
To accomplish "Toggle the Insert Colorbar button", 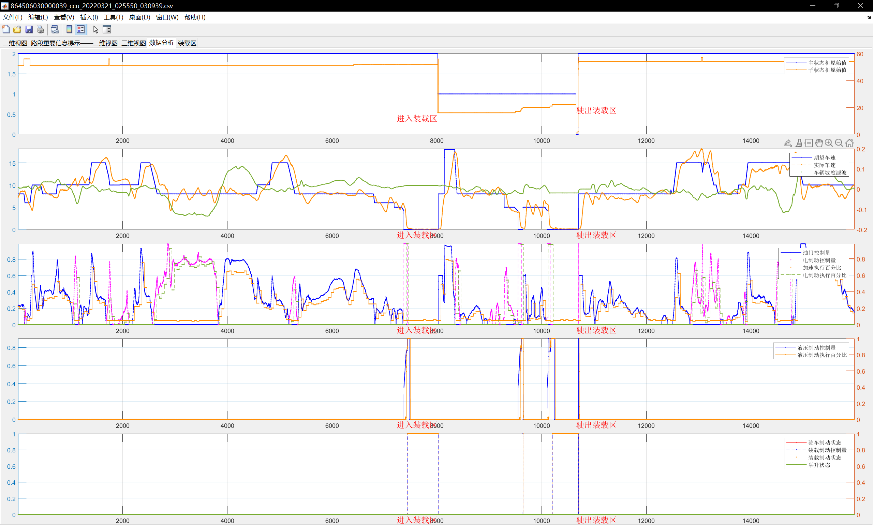I will tap(69, 29).
